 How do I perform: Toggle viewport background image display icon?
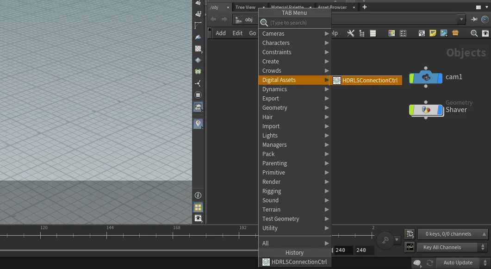coord(198,107)
